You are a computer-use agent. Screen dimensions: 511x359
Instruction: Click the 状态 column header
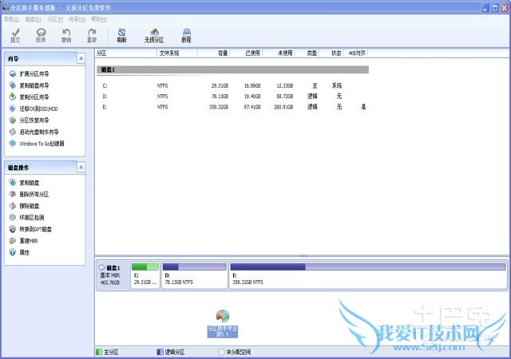click(x=331, y=53)
